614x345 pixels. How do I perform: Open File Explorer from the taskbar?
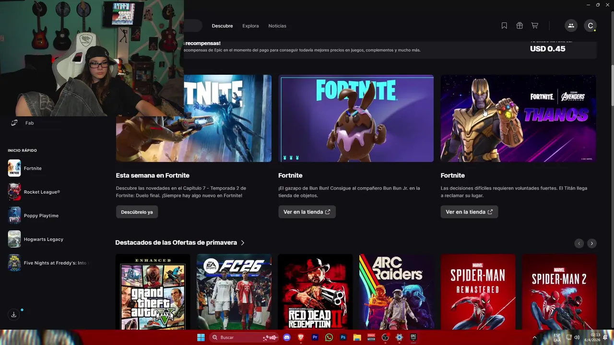(357, 337)
